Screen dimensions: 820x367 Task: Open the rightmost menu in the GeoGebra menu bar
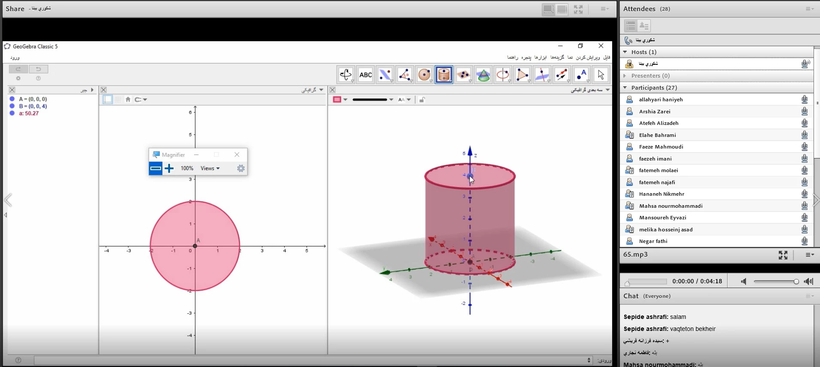click(606, 58)
